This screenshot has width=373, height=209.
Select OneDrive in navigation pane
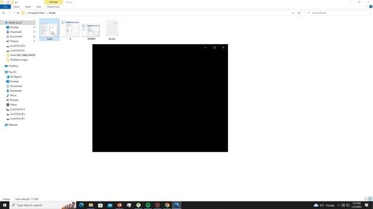coord(13,66)
